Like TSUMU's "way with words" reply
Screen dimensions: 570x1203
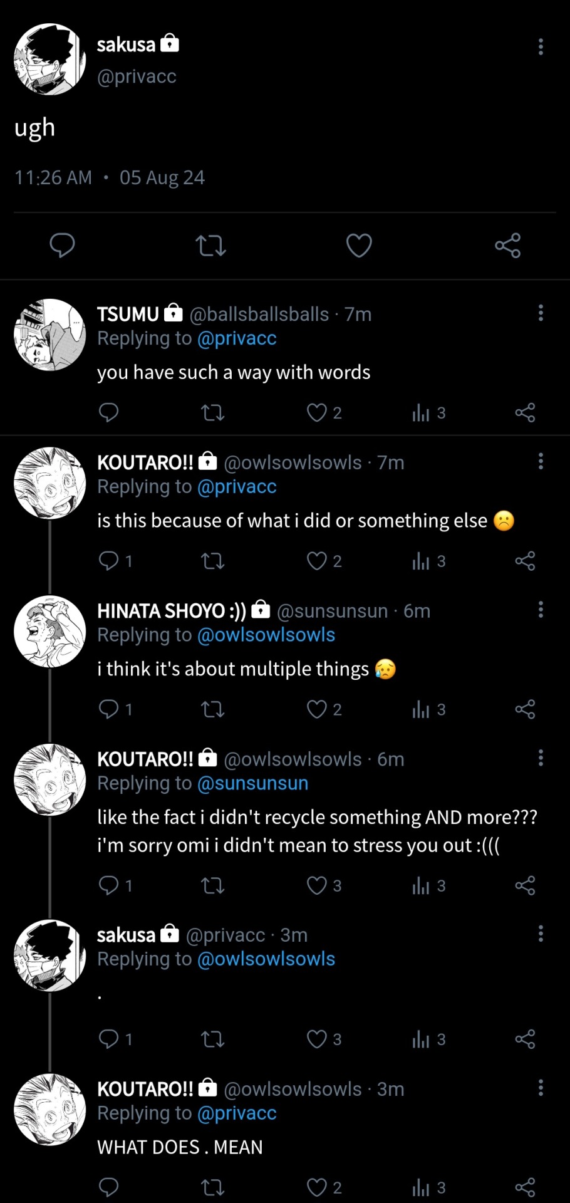point(317,412)
